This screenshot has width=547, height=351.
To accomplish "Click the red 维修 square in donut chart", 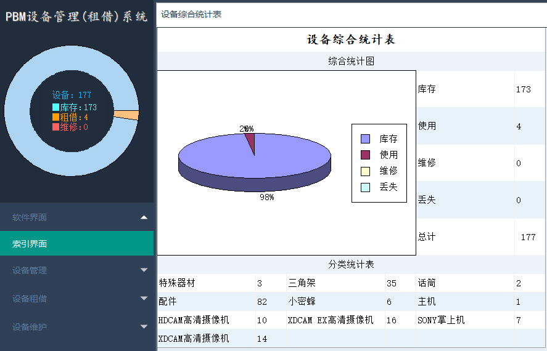I will point(56,127).
